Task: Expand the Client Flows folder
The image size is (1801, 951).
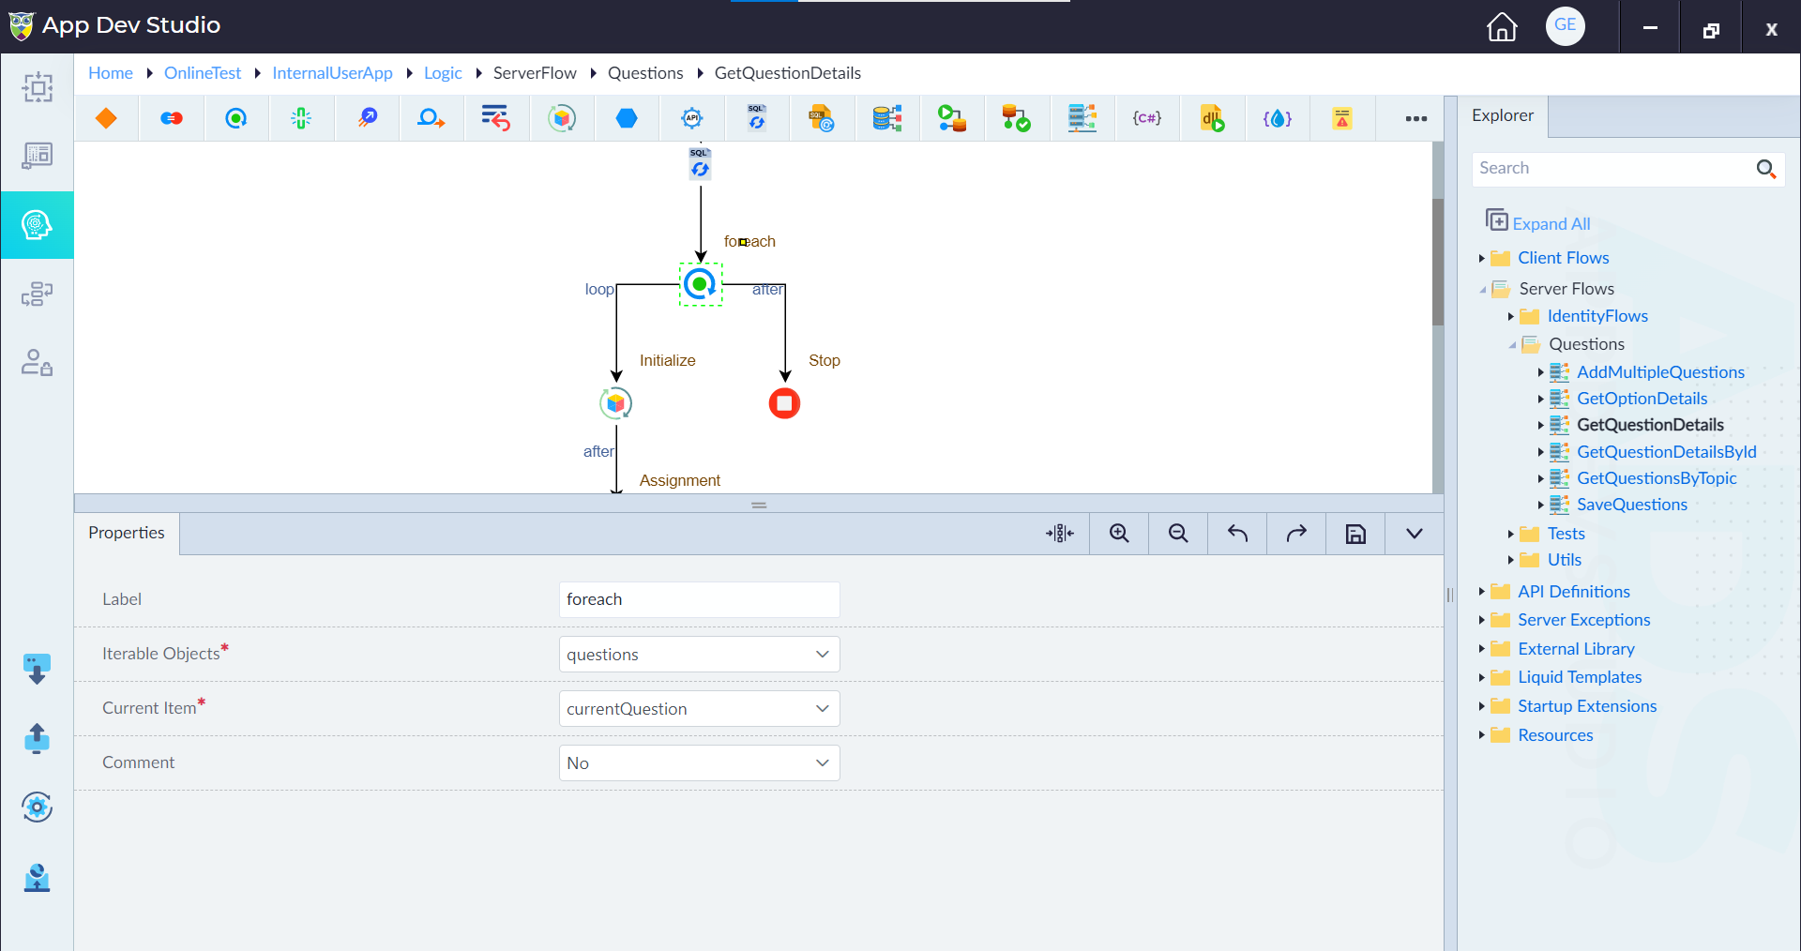Action: tap(1482, 258)
